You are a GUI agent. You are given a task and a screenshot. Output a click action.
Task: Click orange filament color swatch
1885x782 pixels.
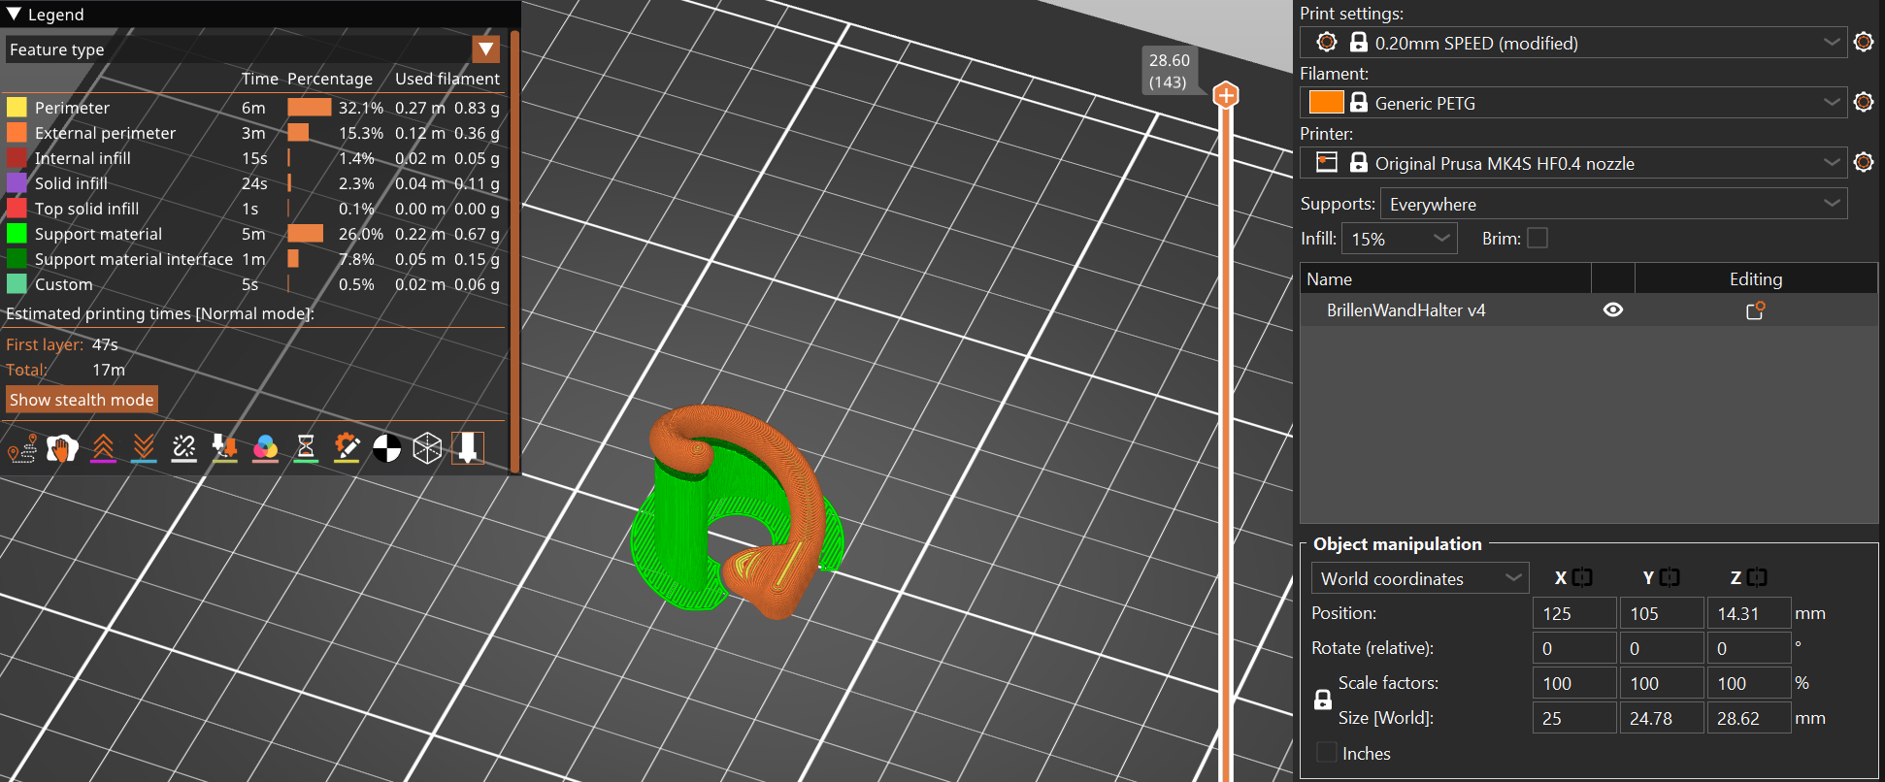[x=1326, y=102]
